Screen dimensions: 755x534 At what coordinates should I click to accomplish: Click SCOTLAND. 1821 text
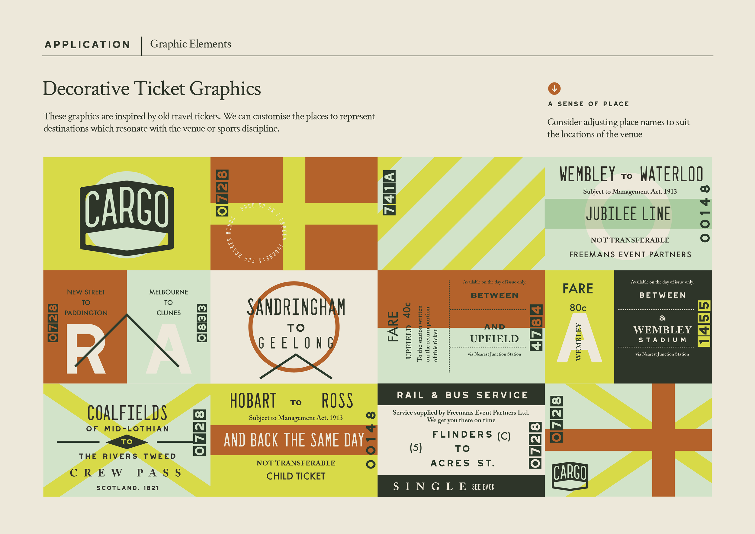(x=127, y=488)
